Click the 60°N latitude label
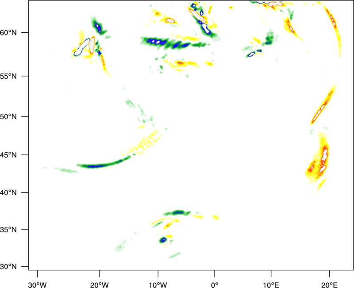354x288 pixels. pyautogui.click(x=8, y=32)
